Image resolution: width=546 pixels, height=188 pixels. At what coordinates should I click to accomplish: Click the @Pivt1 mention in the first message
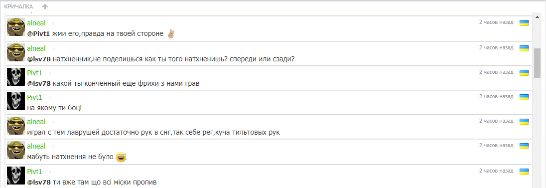(39, 34)
